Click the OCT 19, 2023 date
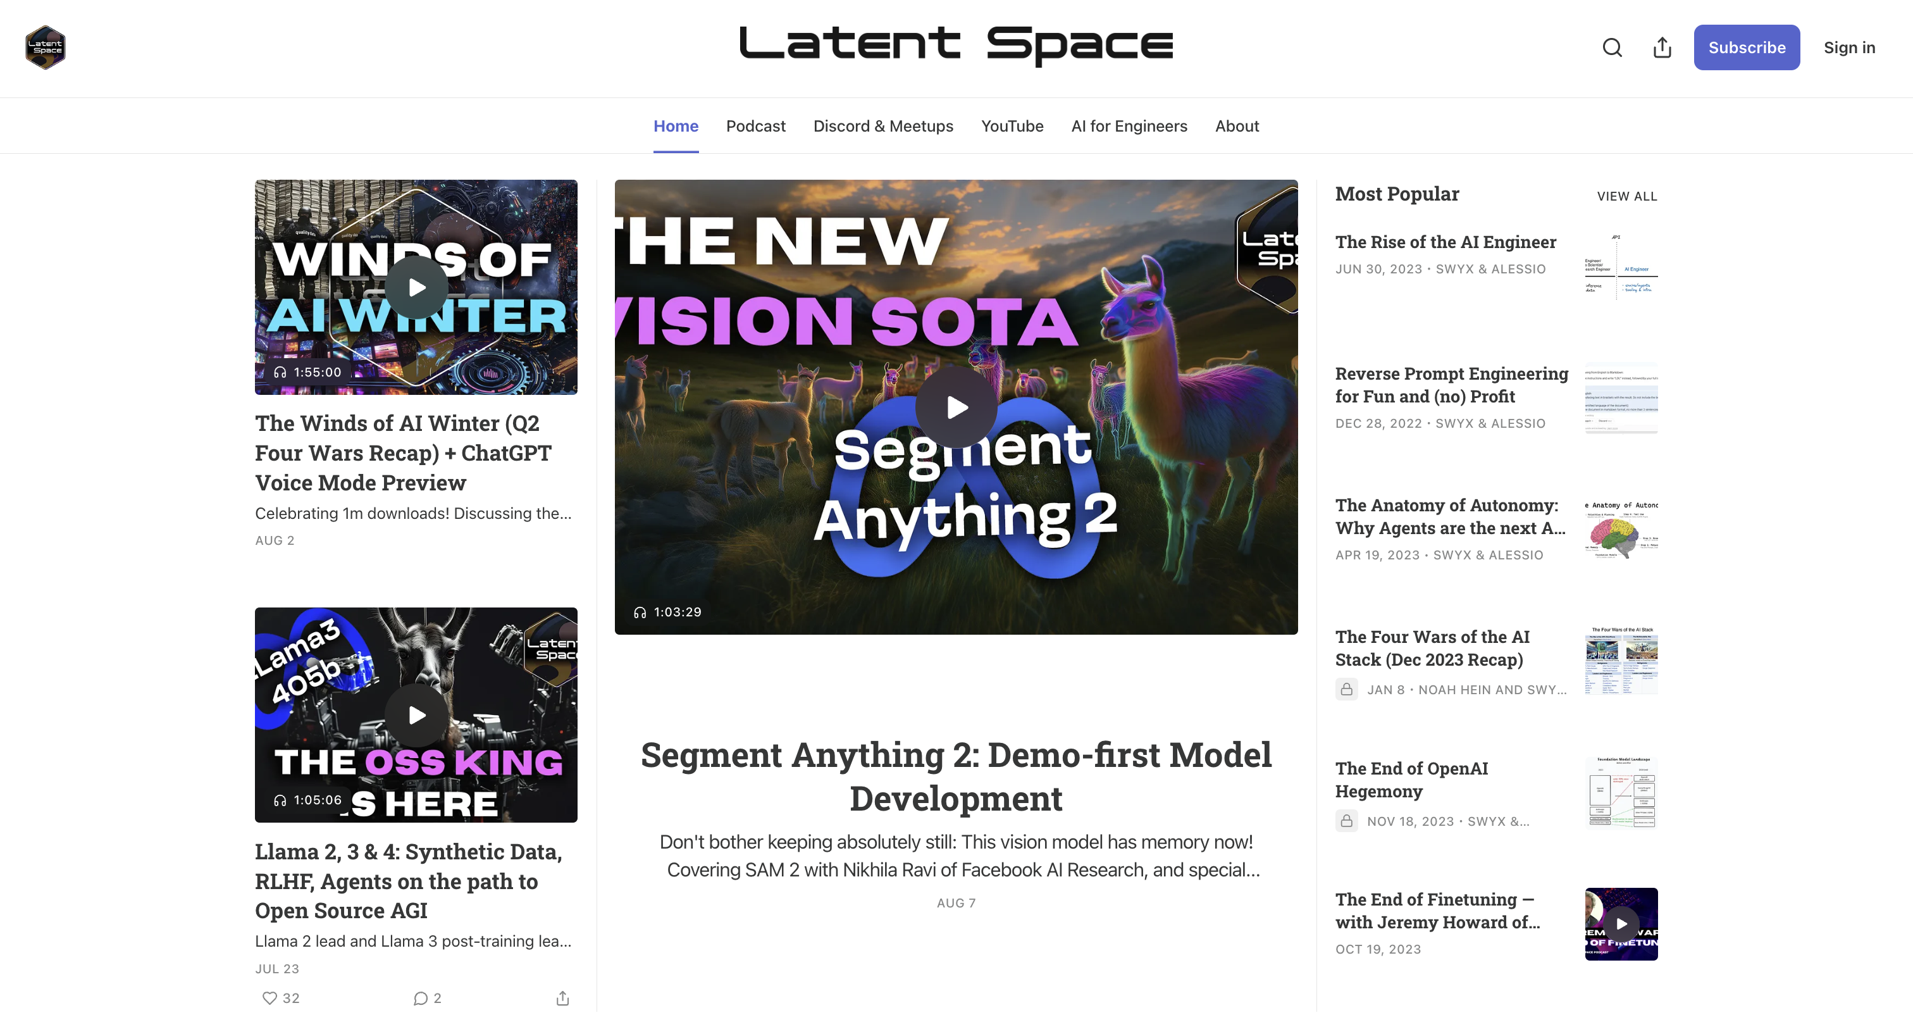Image resolution: width=1913 pixels, height=1034 pixels. (1378, 949)
